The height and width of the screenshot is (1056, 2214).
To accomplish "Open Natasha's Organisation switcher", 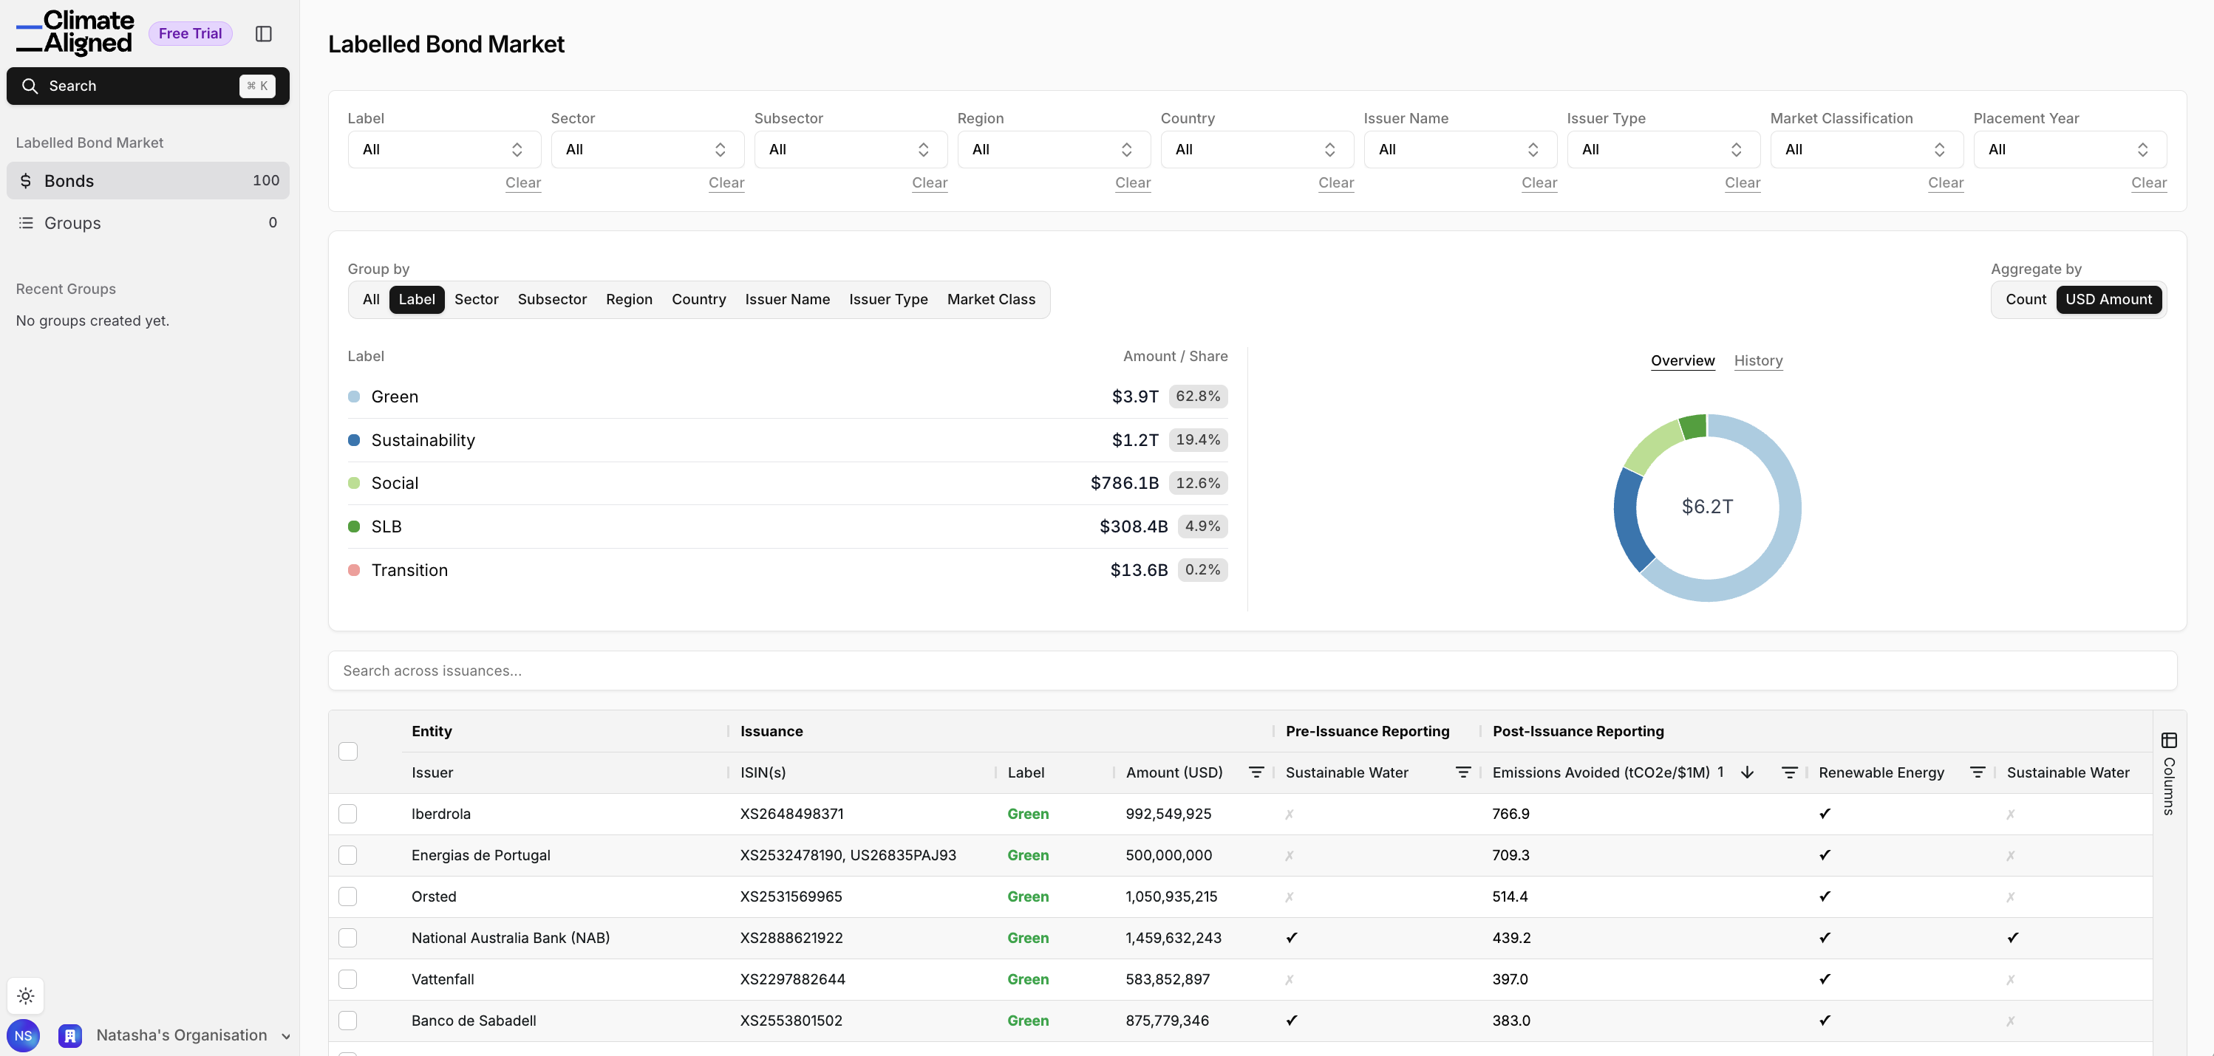I will [x=180, y=1035].
